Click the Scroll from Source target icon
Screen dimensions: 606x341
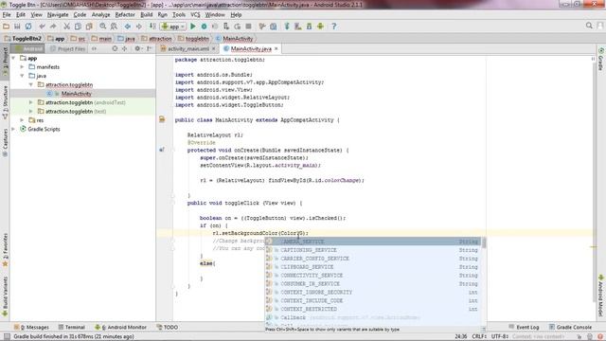tap(115, 48)
